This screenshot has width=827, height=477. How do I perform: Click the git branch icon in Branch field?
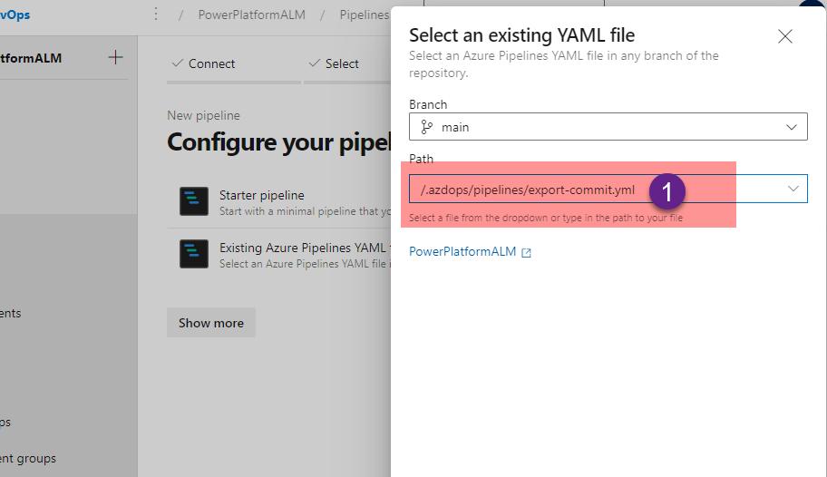pyautogui.click(x=427, y=127)
